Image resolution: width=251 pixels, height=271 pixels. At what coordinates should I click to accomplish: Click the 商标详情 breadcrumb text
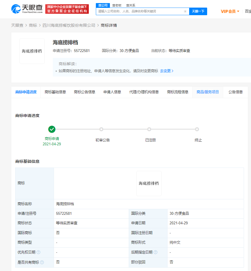[x=109, y=25]
